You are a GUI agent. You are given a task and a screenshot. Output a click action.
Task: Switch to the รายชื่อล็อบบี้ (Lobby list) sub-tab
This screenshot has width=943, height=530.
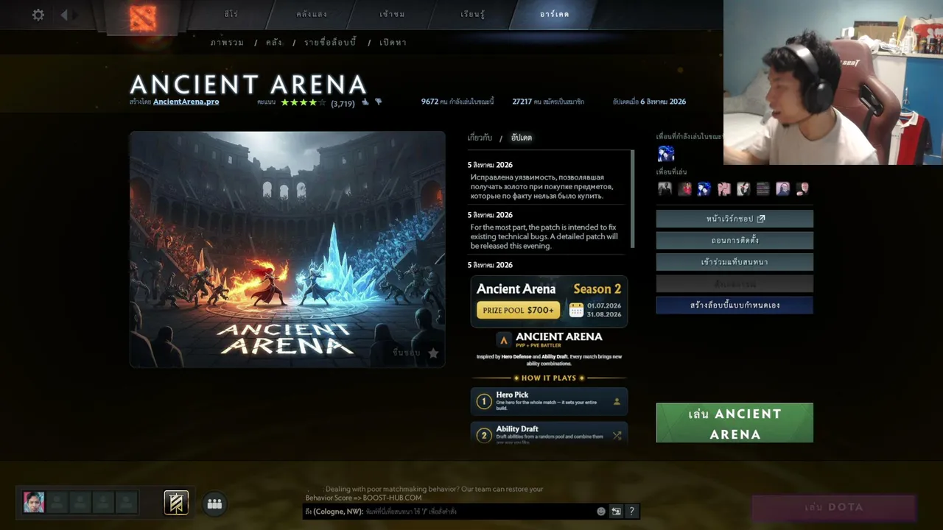tap(330, 43)
